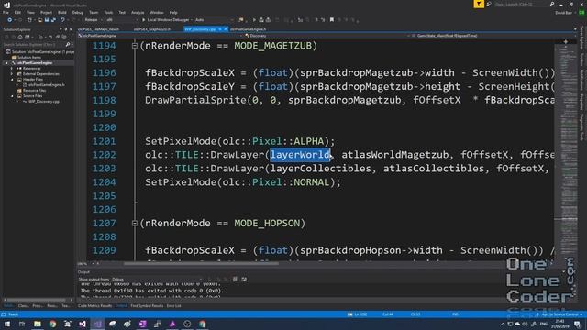The image size is (587, 330).
Task: Open the Edit menu
Action: coord(17,12)
